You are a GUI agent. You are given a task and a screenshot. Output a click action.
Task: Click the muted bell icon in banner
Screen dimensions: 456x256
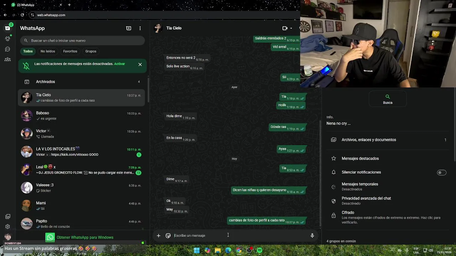pyautogui.click(x=26, y=65)
